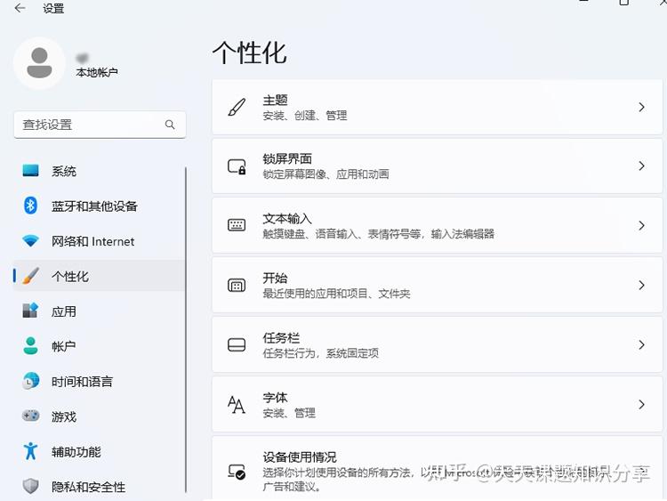The height and width of the screenshot is (501, 667).
Task: Open 网络和 Internet in the sidebar
Action: click(x=99, y=241)
